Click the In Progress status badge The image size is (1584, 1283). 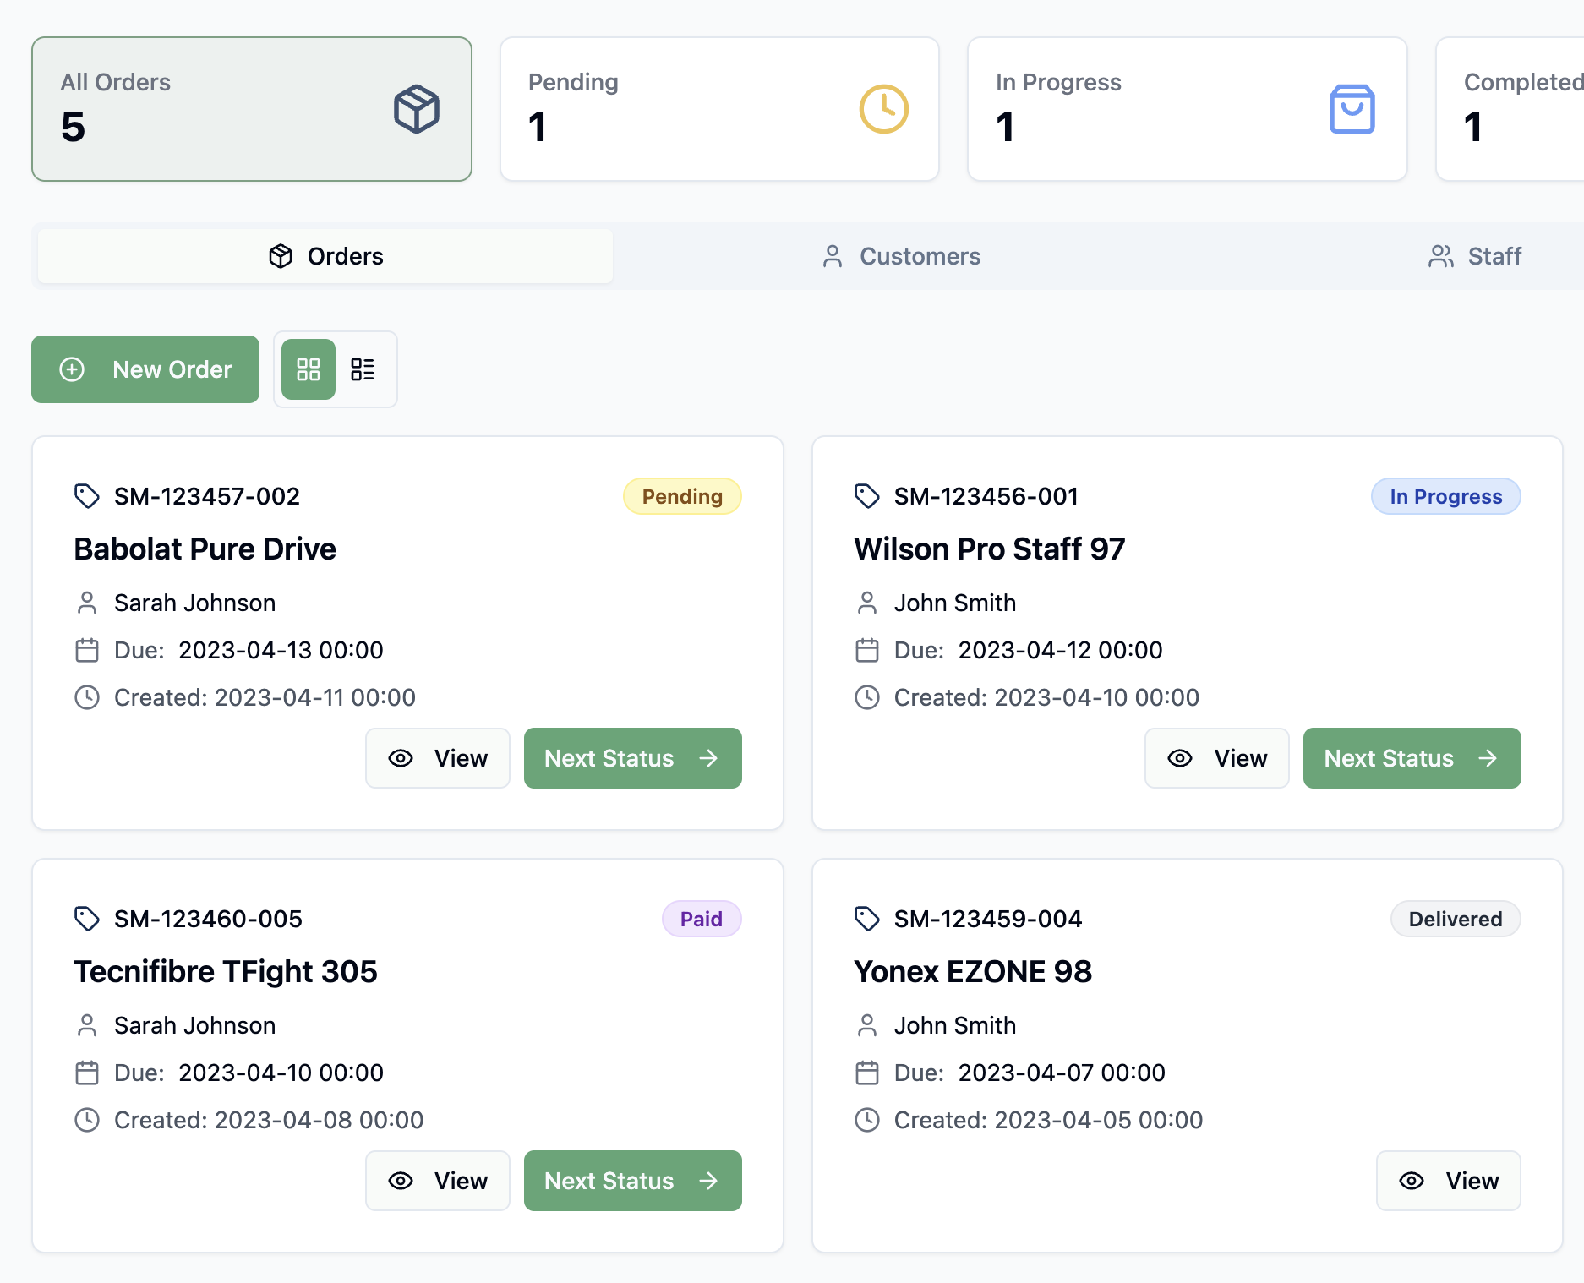[1446, 496]
